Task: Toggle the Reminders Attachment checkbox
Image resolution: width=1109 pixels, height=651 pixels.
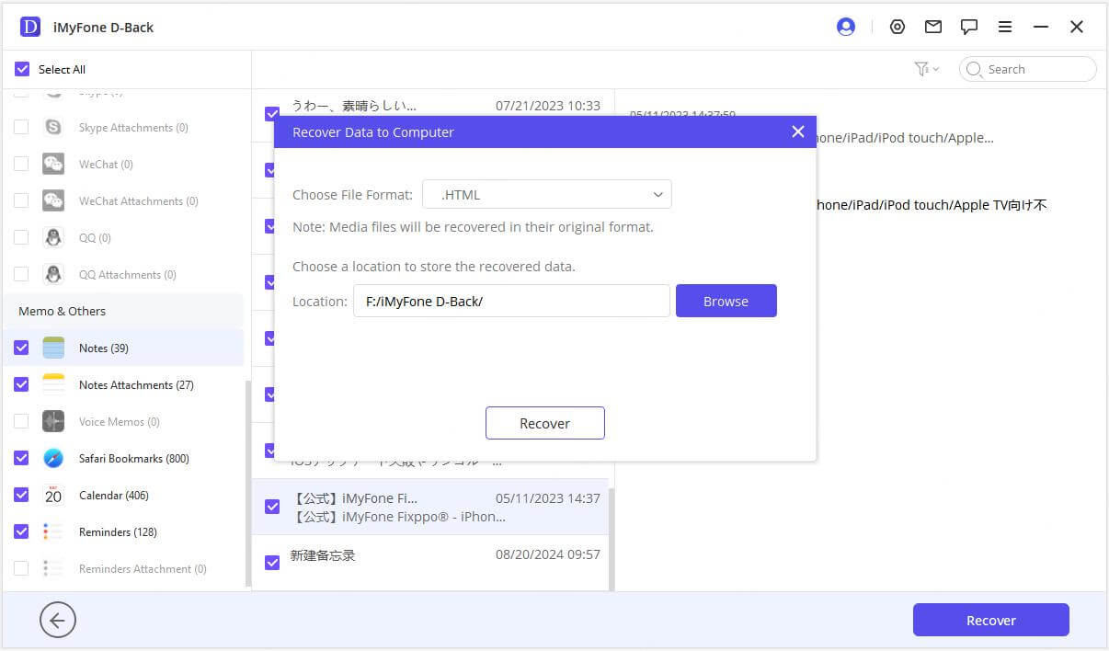Action: (21, 568)
